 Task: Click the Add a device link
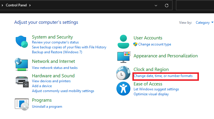pyautogui.click(x=42, y=86)
